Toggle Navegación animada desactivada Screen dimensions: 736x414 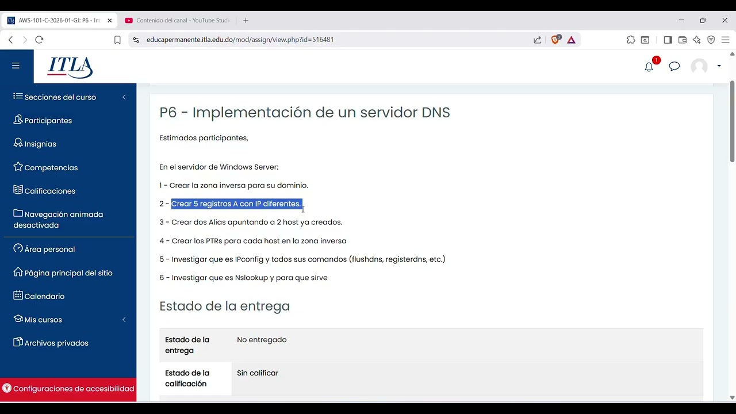(x=58, y=220)
